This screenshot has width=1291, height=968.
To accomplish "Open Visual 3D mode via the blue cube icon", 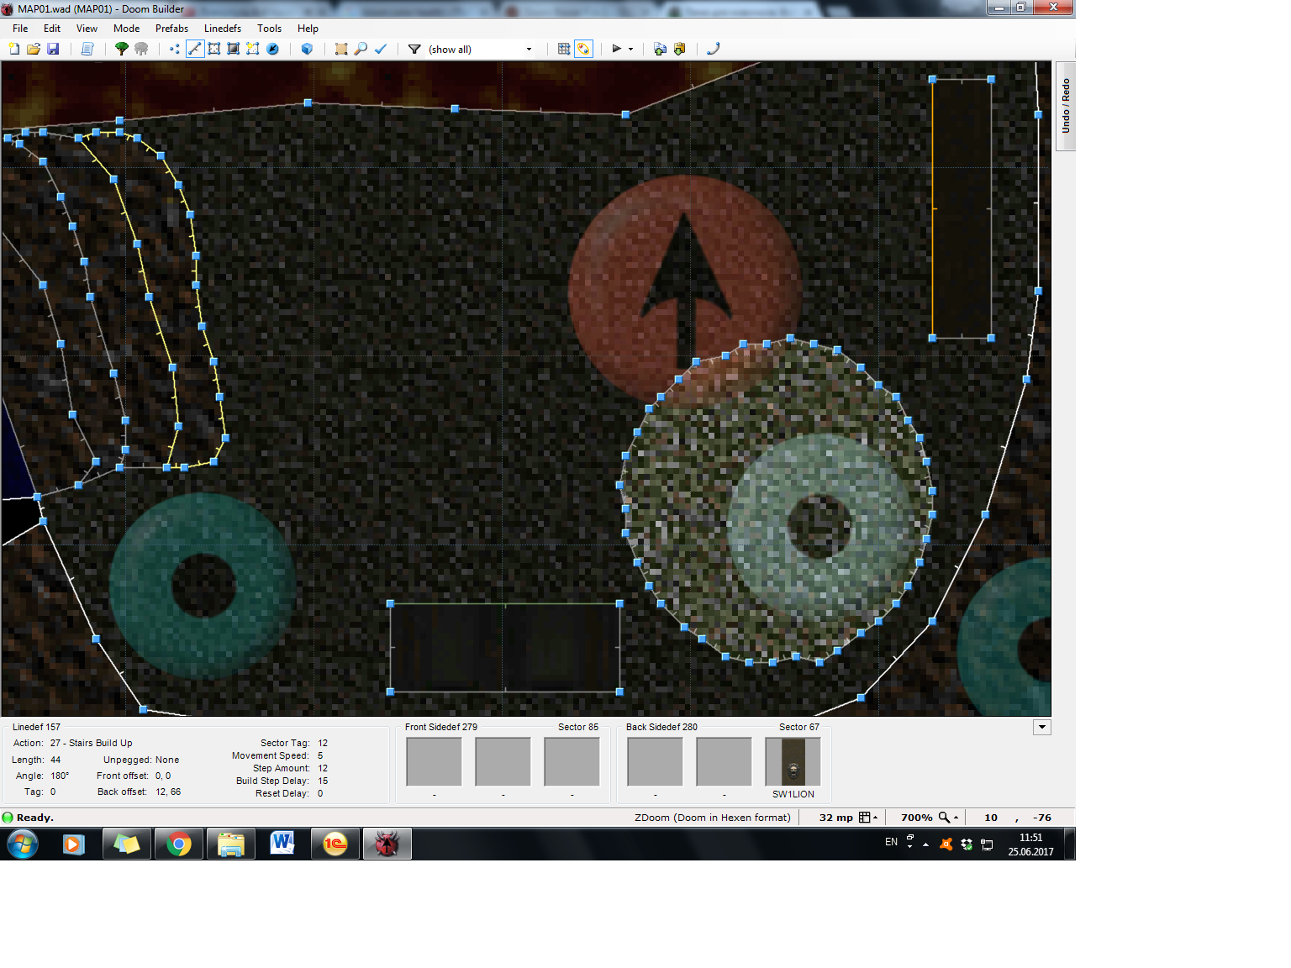I will click(307, 49).
